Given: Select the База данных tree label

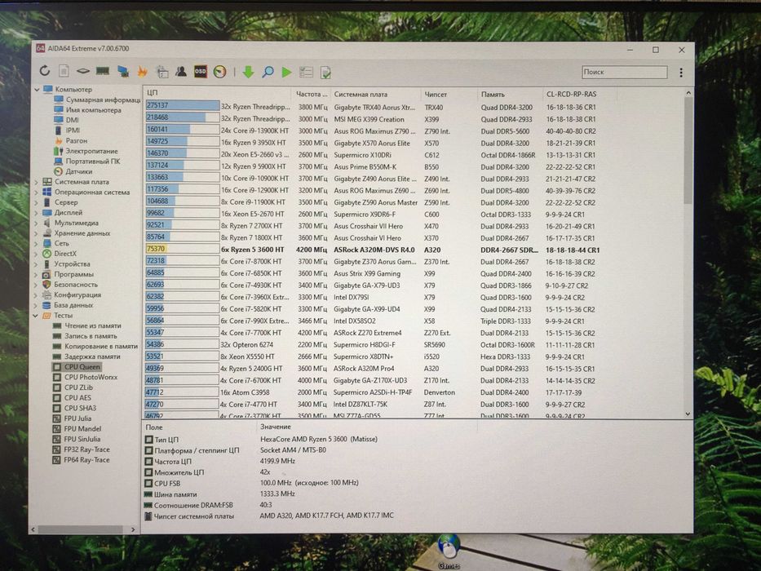Looking at the screenshot, I should pos(73,305).
